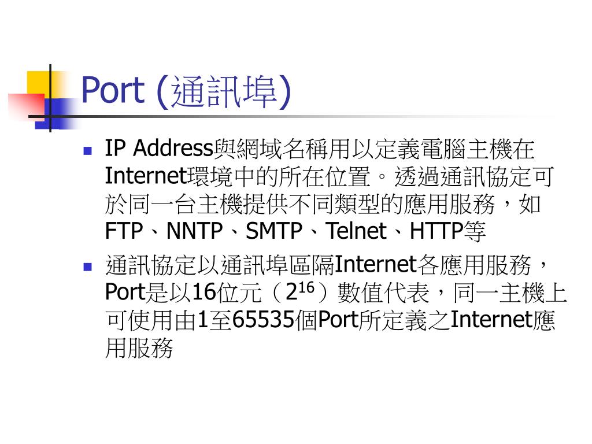Click the word 'Telnet' in the protocol list

click(356, 231)
